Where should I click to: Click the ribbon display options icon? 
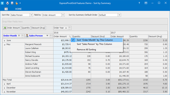point(146,3)
